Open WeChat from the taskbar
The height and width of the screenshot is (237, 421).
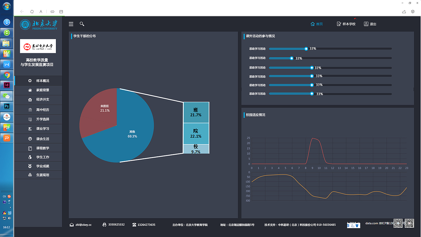7,96
